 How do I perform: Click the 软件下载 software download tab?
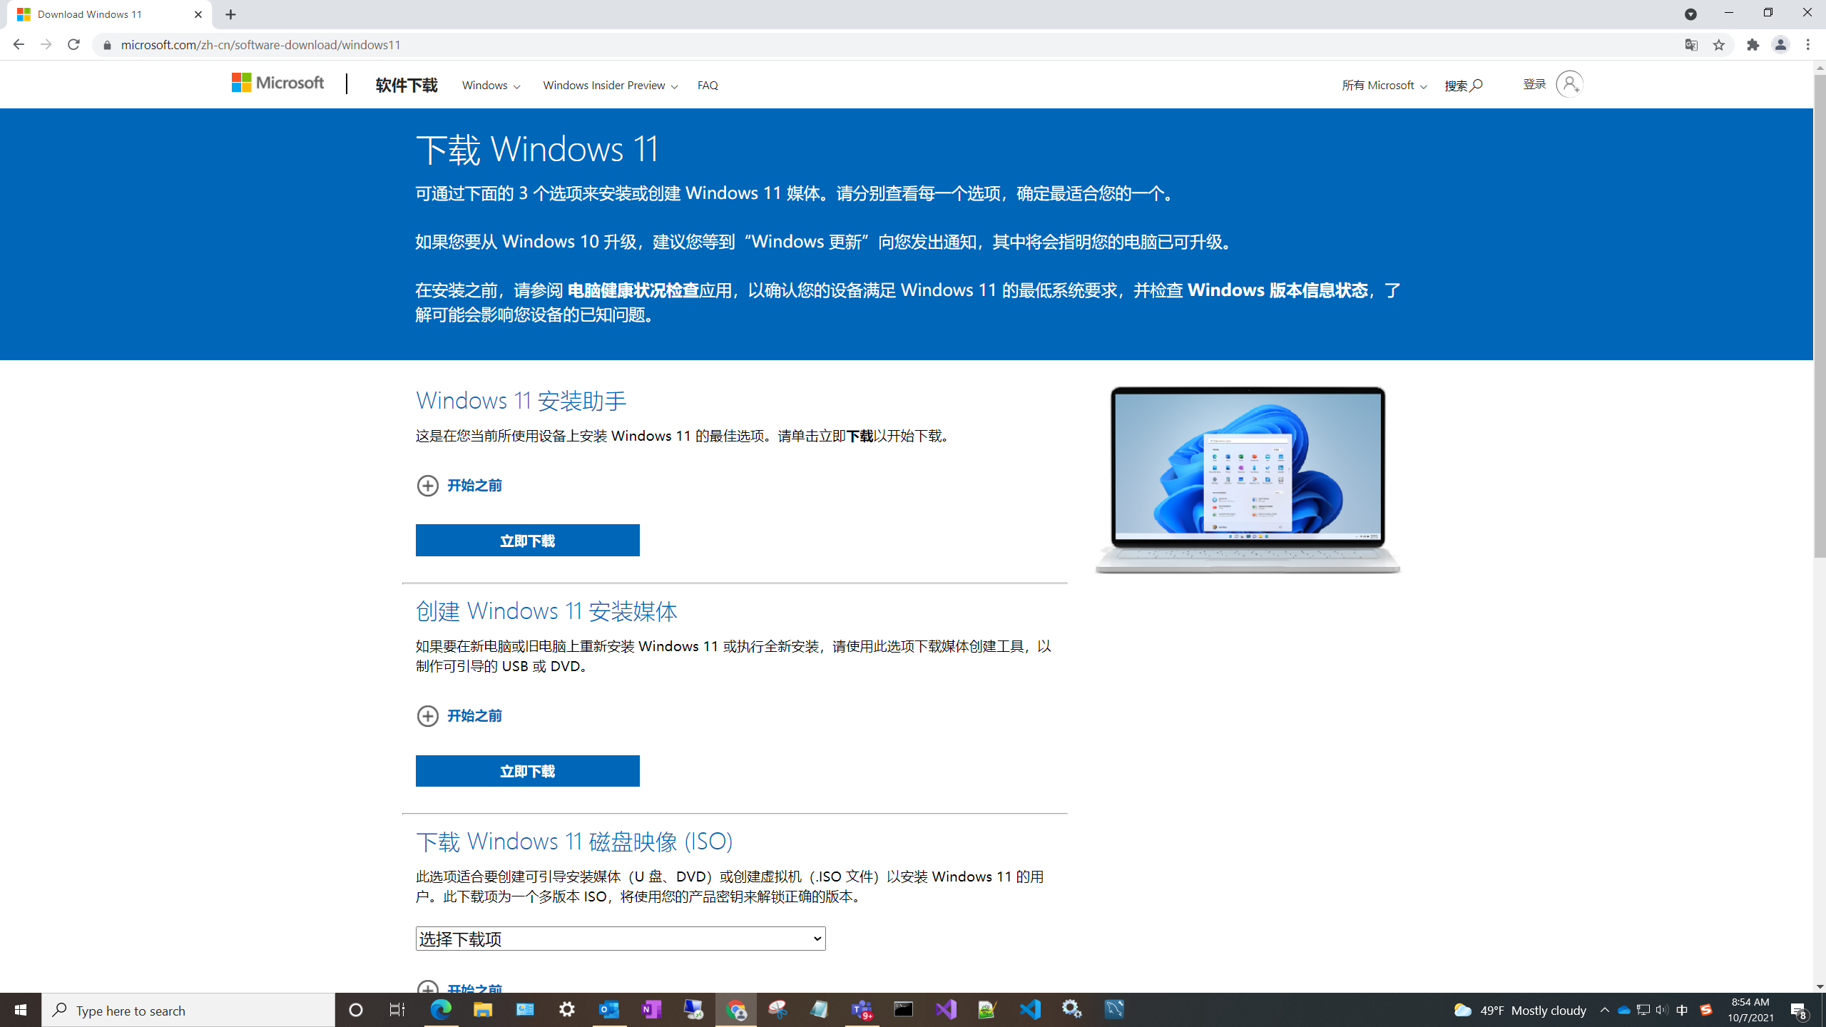point(407,84)
